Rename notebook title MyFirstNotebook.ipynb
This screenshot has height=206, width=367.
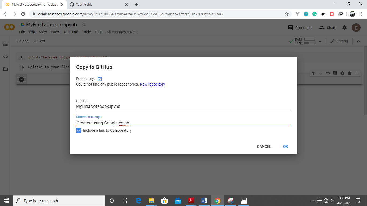coord(51,25)
